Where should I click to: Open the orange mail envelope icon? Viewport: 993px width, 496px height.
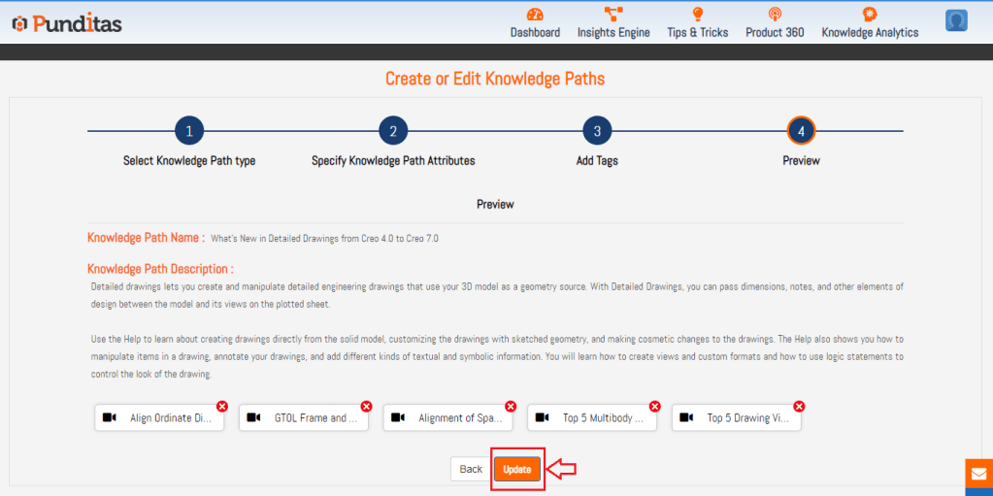tap(978, 474)
